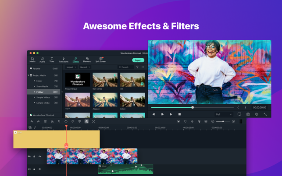Expand the highlighted Folder (60) item
282x176 pixels.
pos(34,92)
